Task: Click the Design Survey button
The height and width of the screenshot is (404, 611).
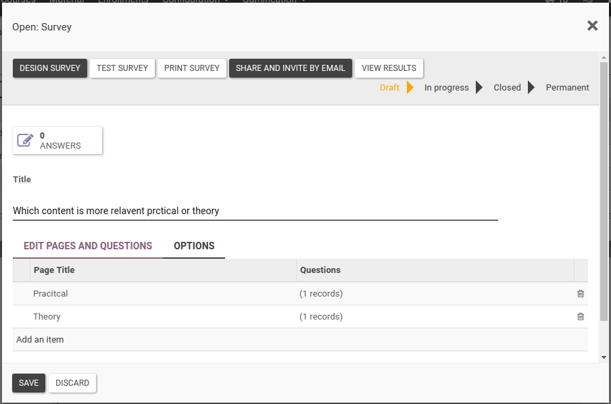Action: click(x=50, y=68)
